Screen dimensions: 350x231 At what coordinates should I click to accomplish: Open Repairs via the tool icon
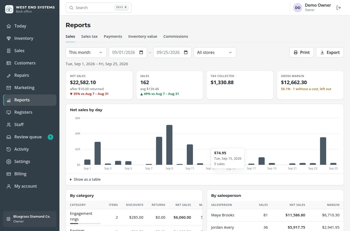coord(9,75)
